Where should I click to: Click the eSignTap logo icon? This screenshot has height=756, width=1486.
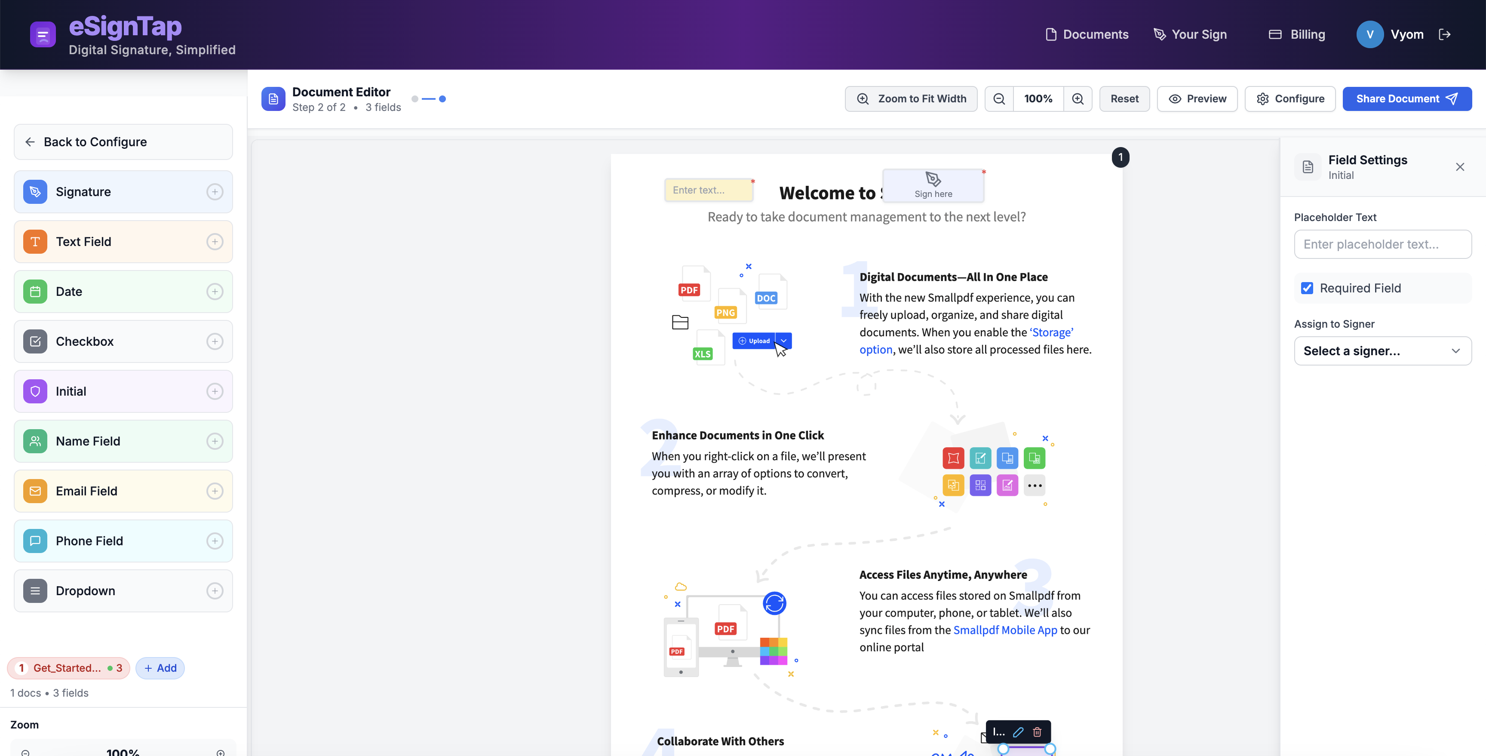tap(43, 35)
